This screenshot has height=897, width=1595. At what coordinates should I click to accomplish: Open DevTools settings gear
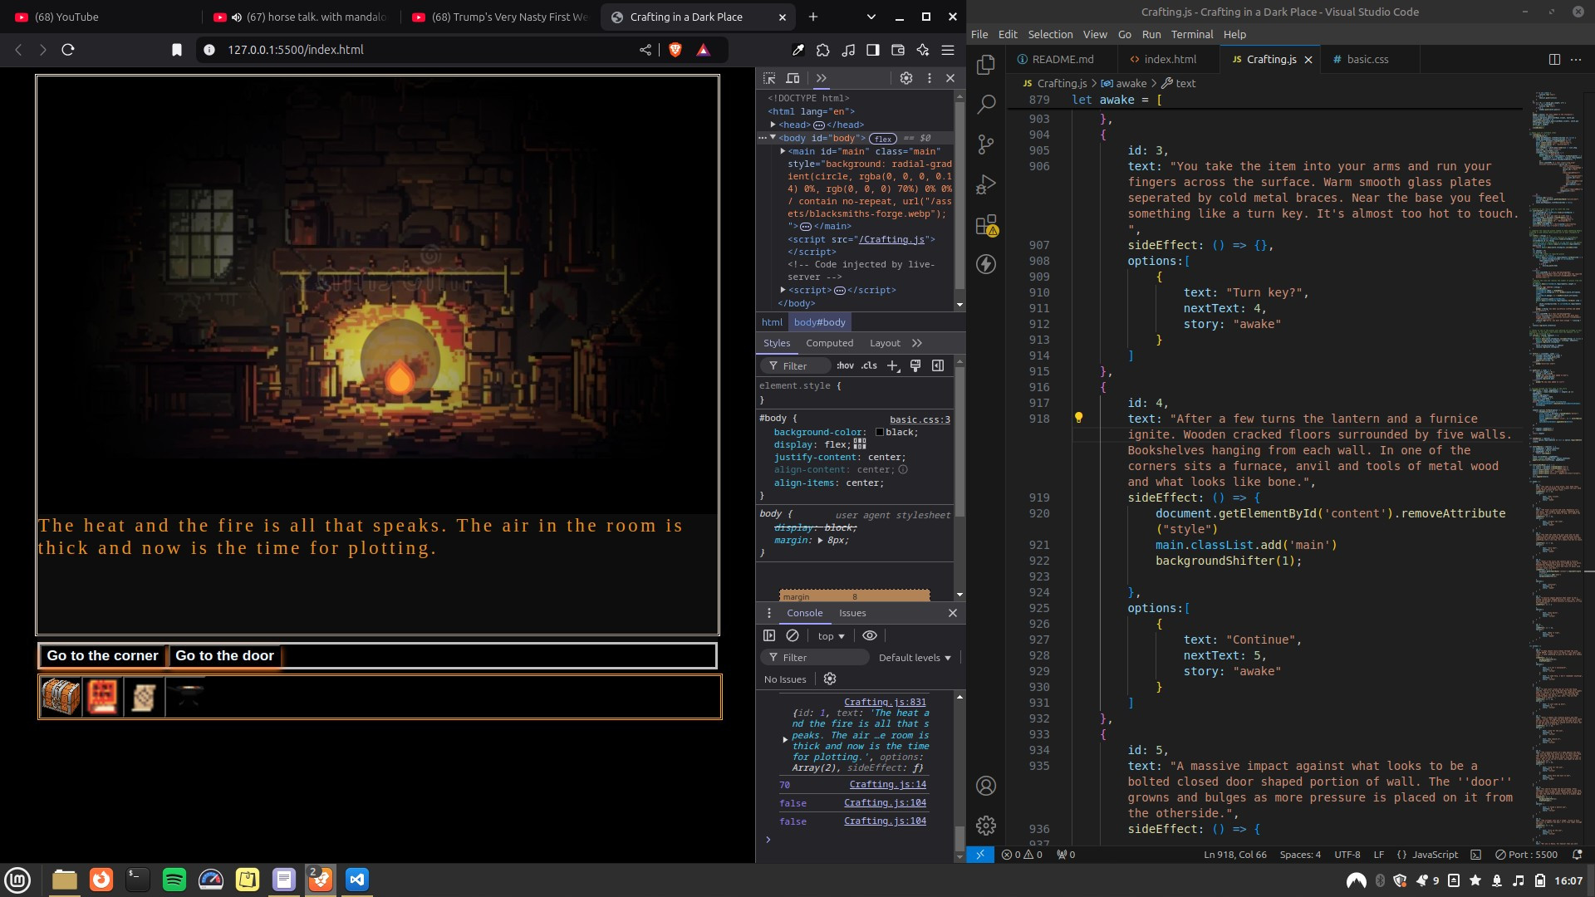(x=906, y=78)
